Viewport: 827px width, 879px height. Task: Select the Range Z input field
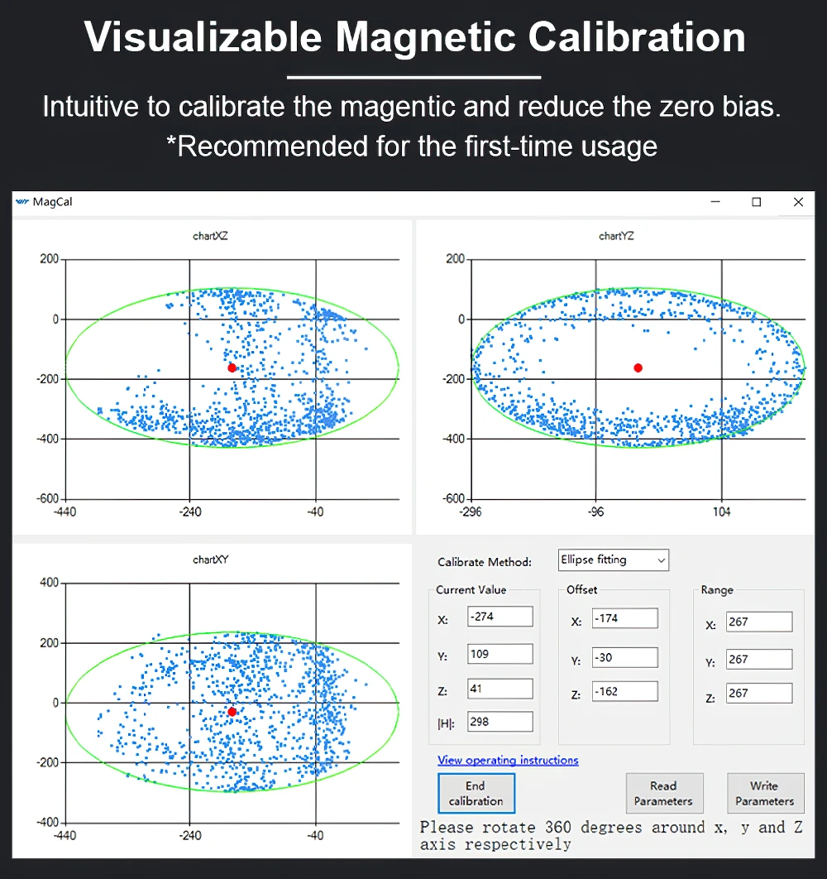pyautogui.click(x=758, y=694)
